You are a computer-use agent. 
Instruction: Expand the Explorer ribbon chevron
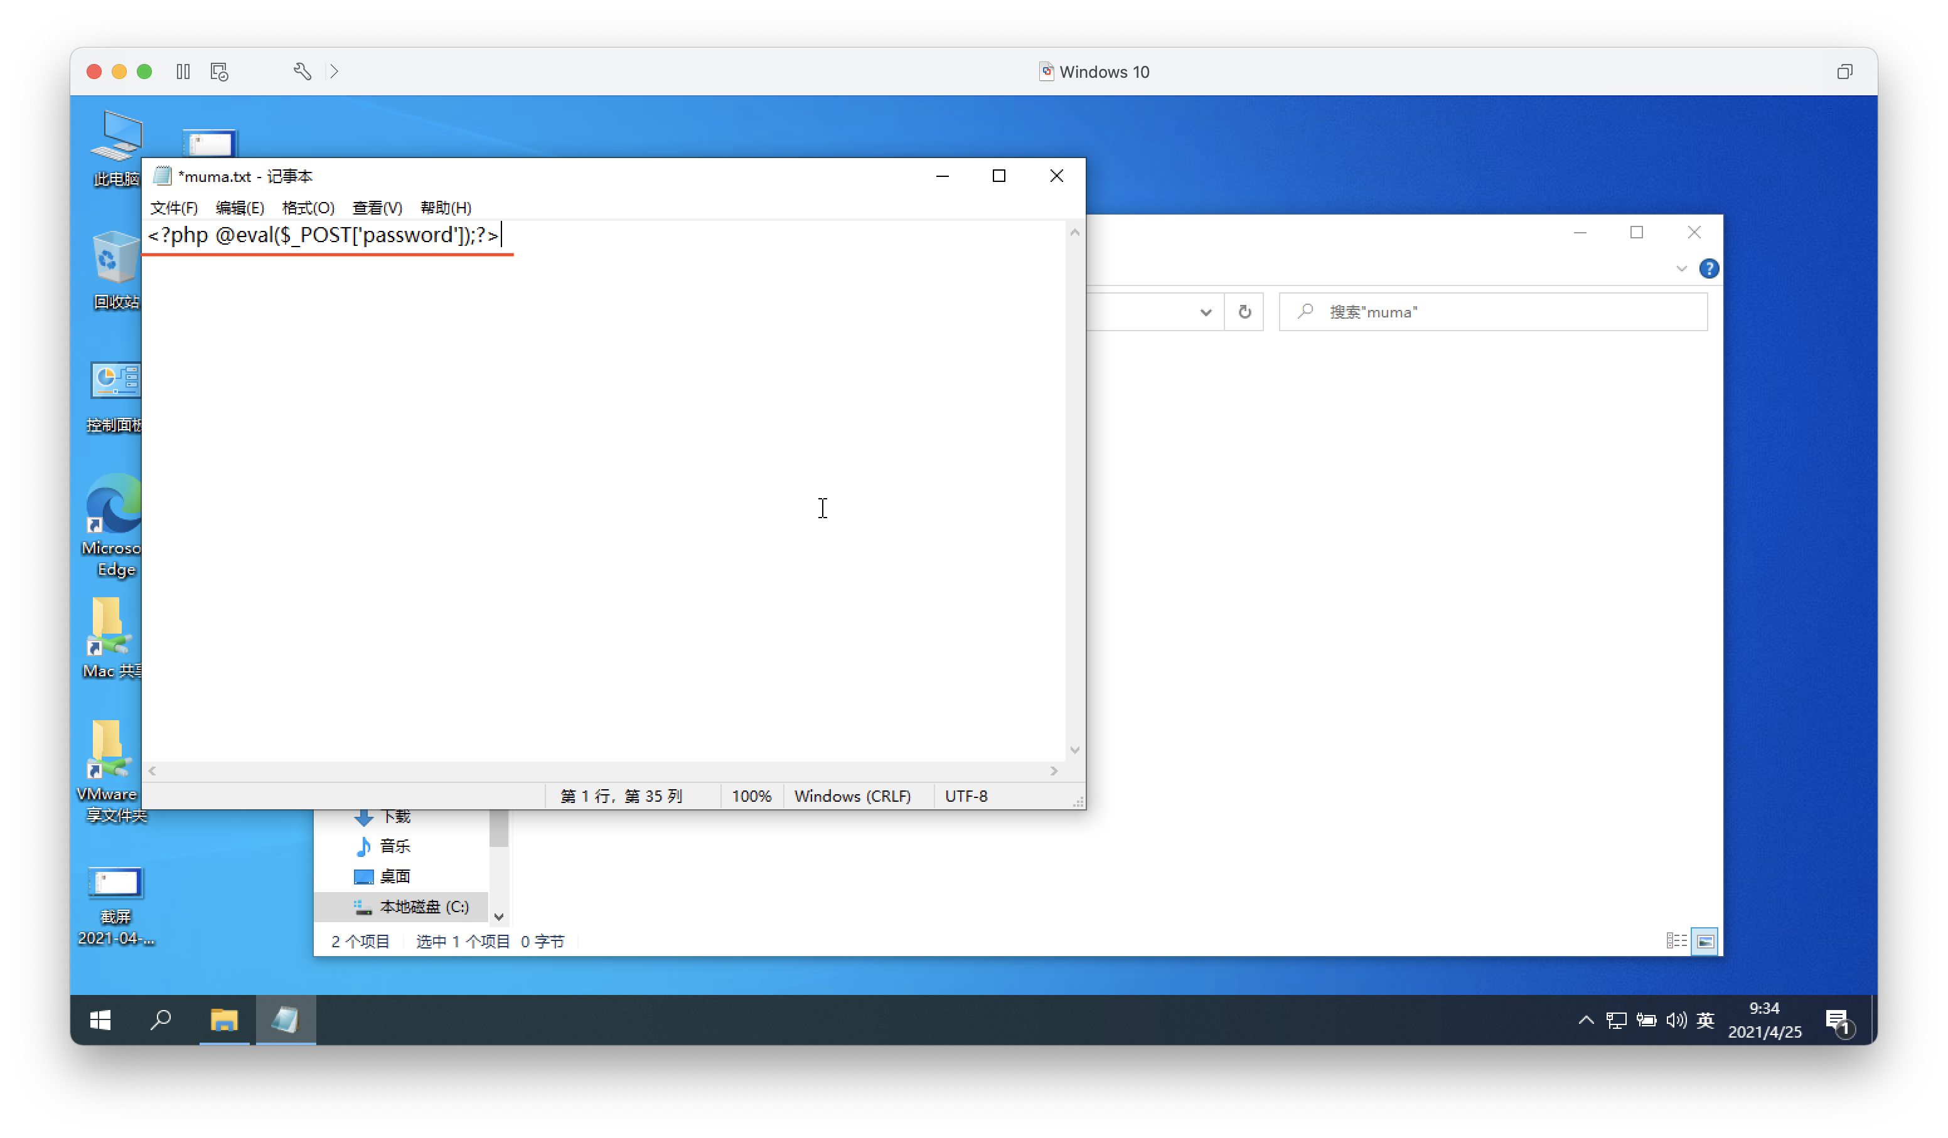[x=1681, y=269]
